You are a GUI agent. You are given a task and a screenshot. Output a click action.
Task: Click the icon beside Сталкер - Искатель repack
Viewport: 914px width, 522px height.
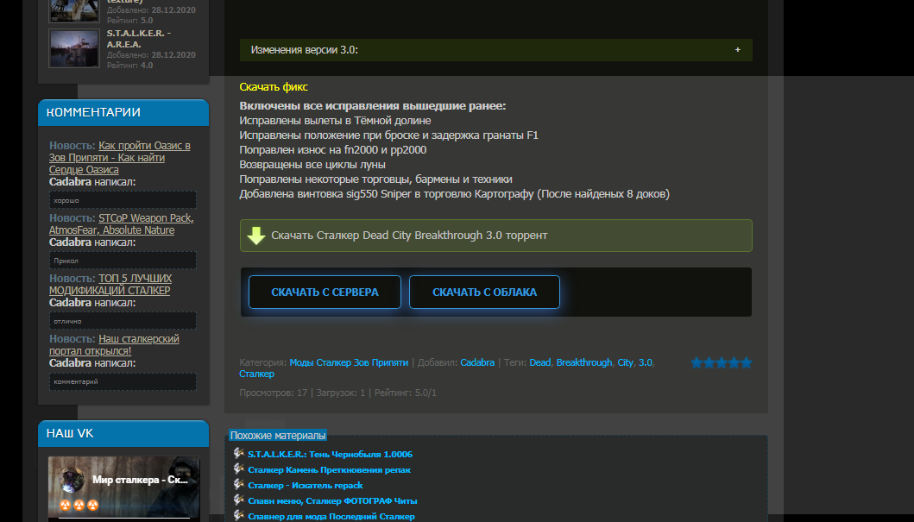[x=238, y=485]
